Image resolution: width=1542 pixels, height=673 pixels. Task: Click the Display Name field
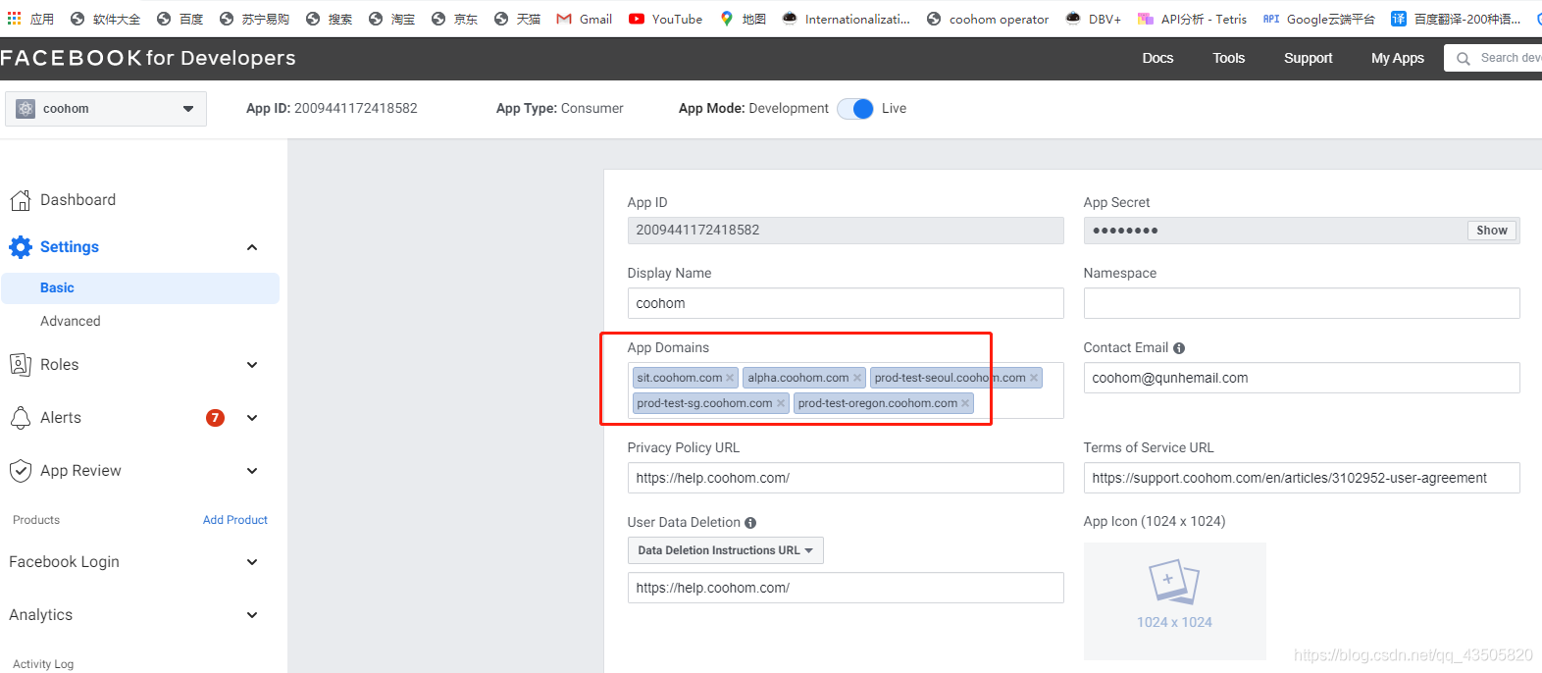click(846, 303)
